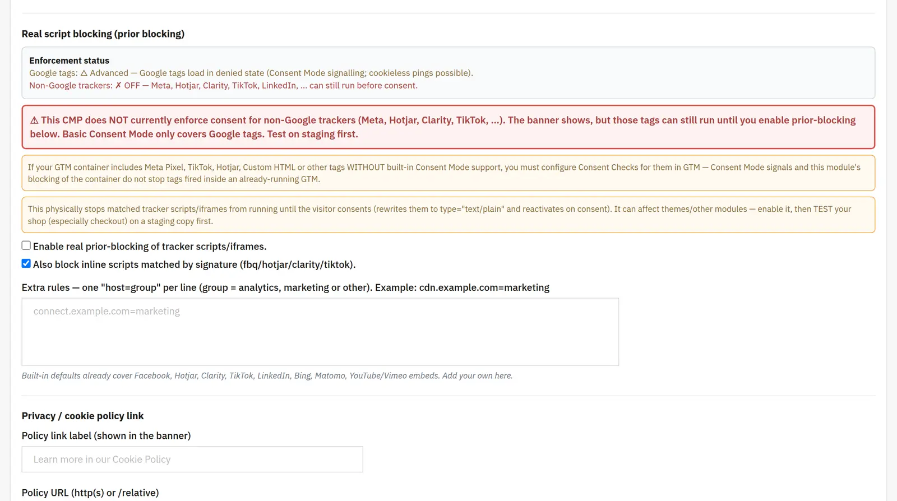Click the GTM container Consent Checks notice
This screenshot has height=501, width=897.
449,173
